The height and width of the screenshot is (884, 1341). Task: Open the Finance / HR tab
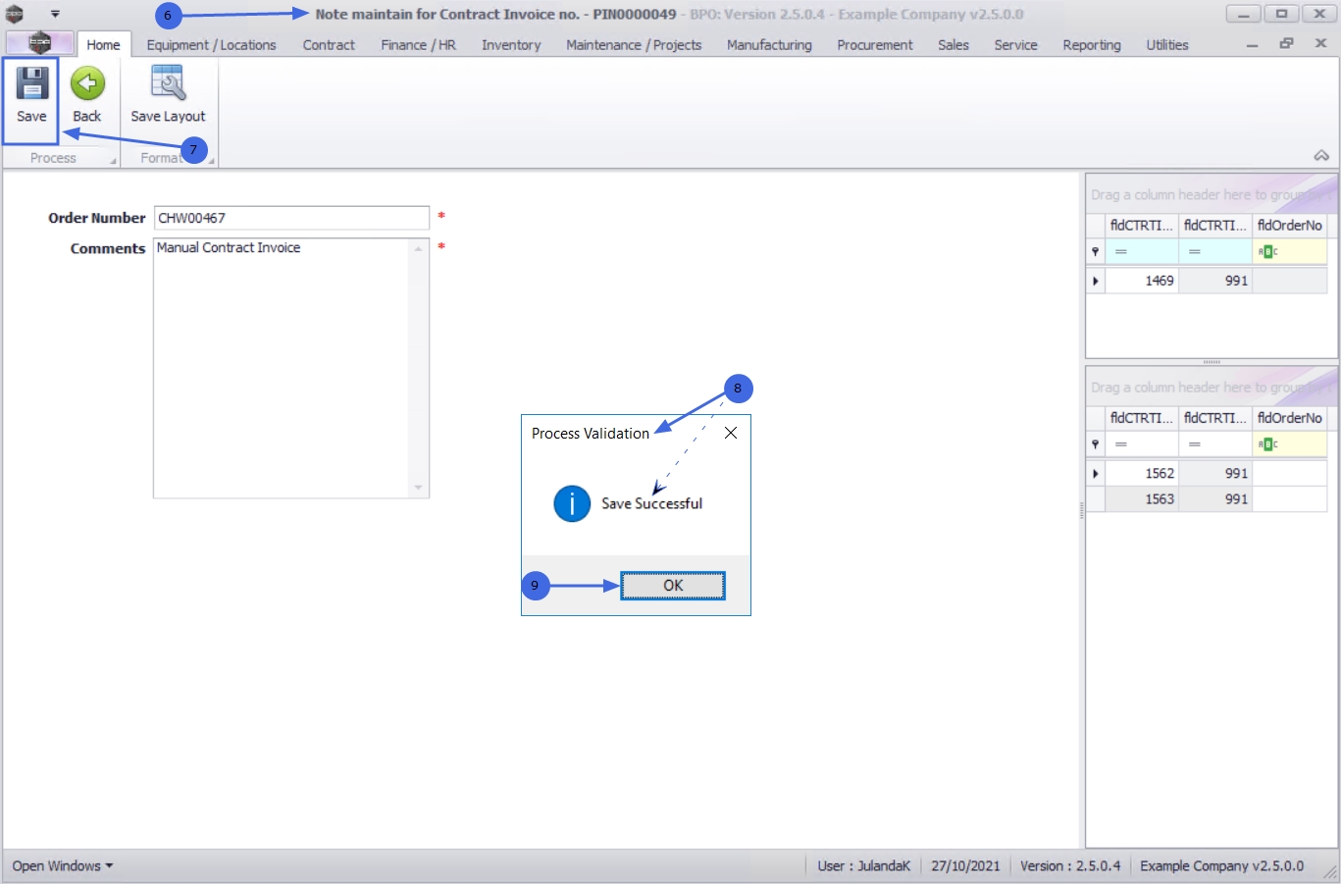(x=418, y=45)
